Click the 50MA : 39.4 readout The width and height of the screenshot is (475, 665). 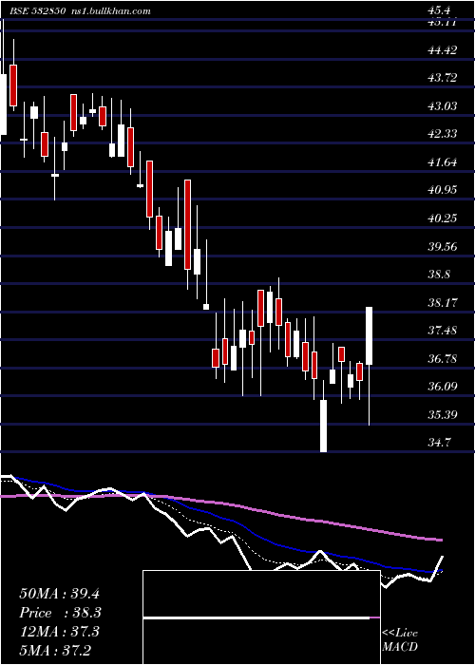click(x=59, y=594)
